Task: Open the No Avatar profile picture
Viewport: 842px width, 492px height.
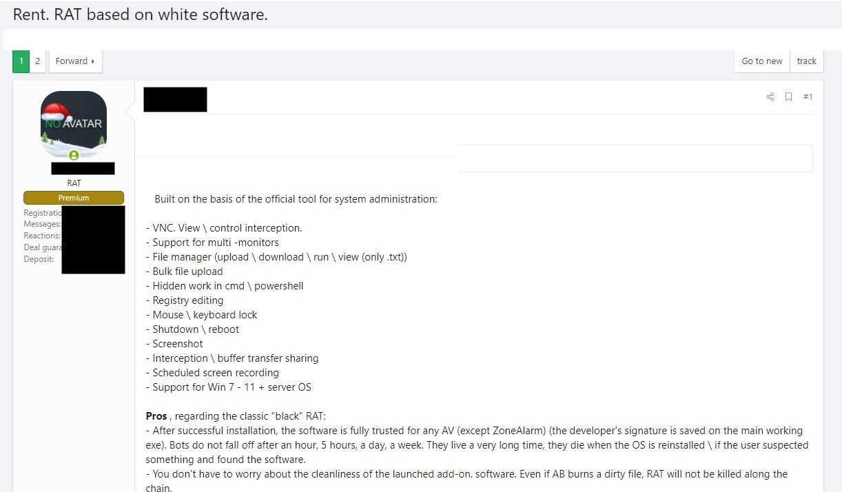Action: coord(74,124)
